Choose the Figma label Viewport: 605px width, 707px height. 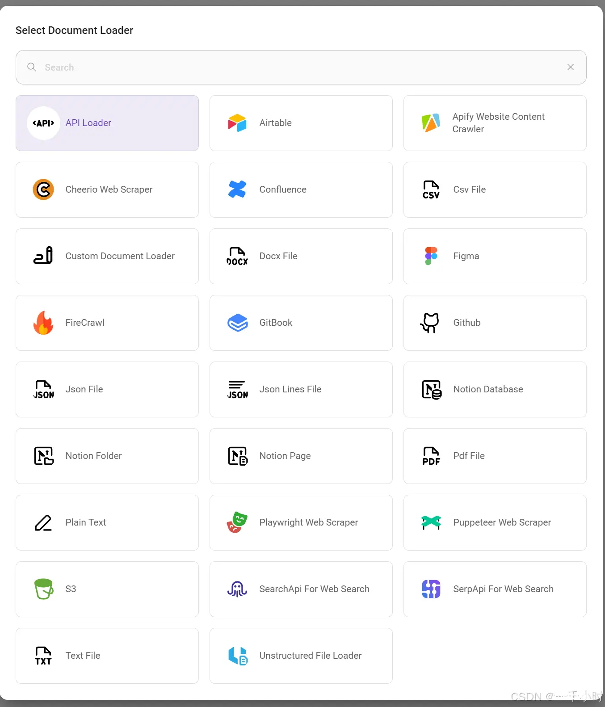(466, 256)
